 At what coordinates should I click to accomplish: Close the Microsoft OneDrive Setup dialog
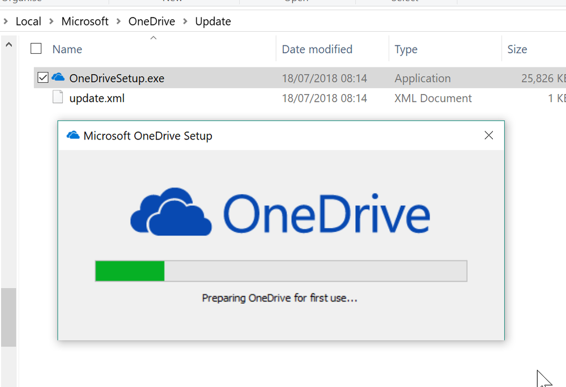point(489,135)
